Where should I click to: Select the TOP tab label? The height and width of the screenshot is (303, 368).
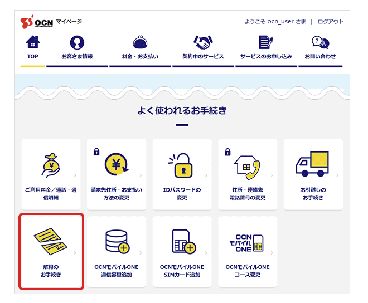coord(33,56)
